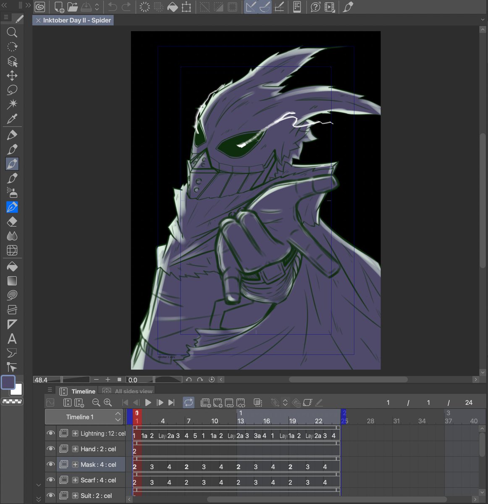Open the timeline palette hamburger menu
This screenshot has height=504, width=488.
pos(50,390)
